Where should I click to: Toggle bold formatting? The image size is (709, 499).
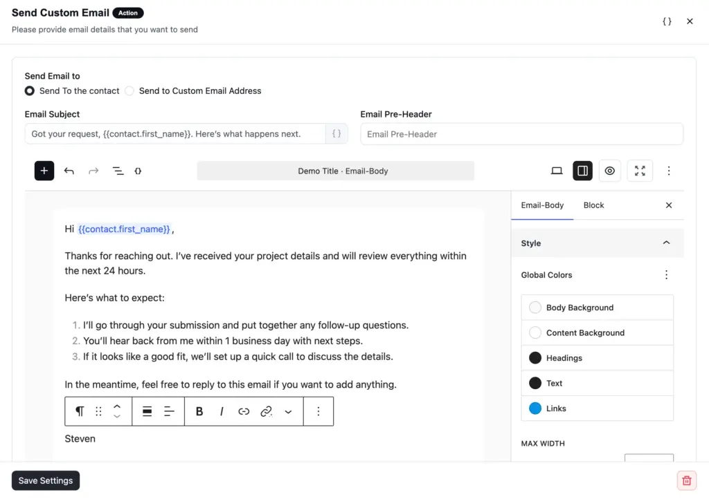point(199,411)
